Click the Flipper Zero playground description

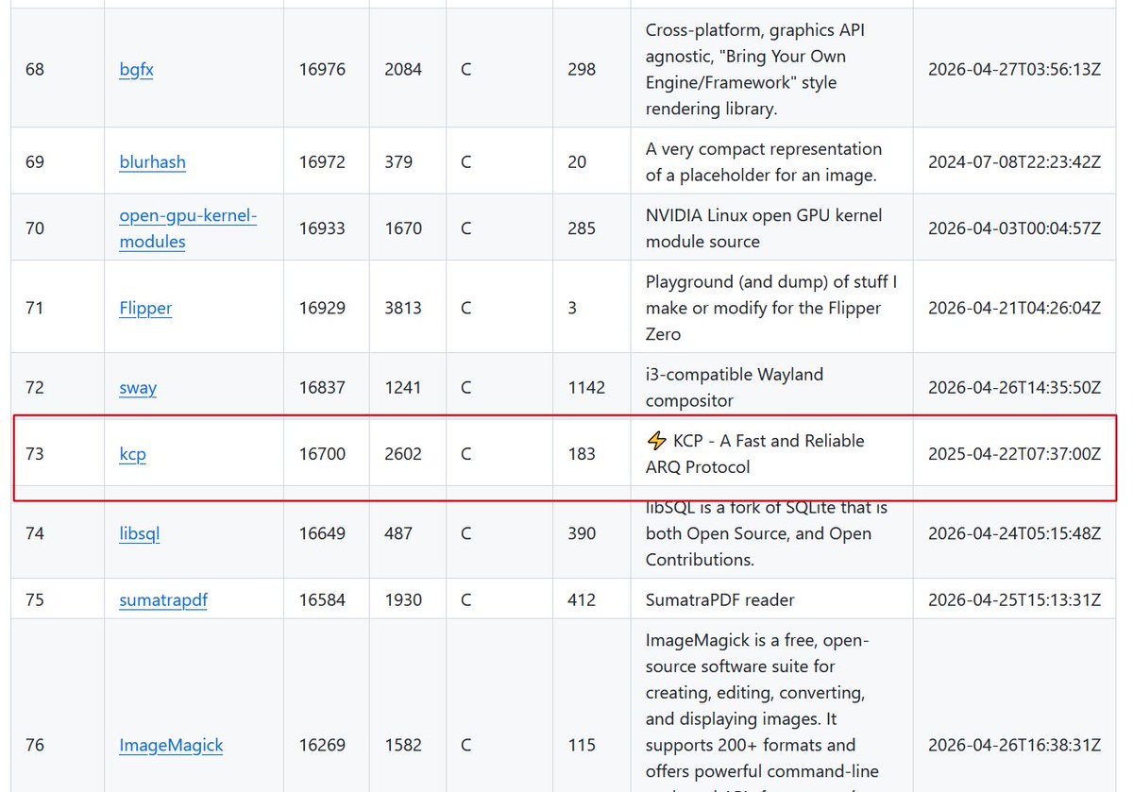click(x=771, y=308)
